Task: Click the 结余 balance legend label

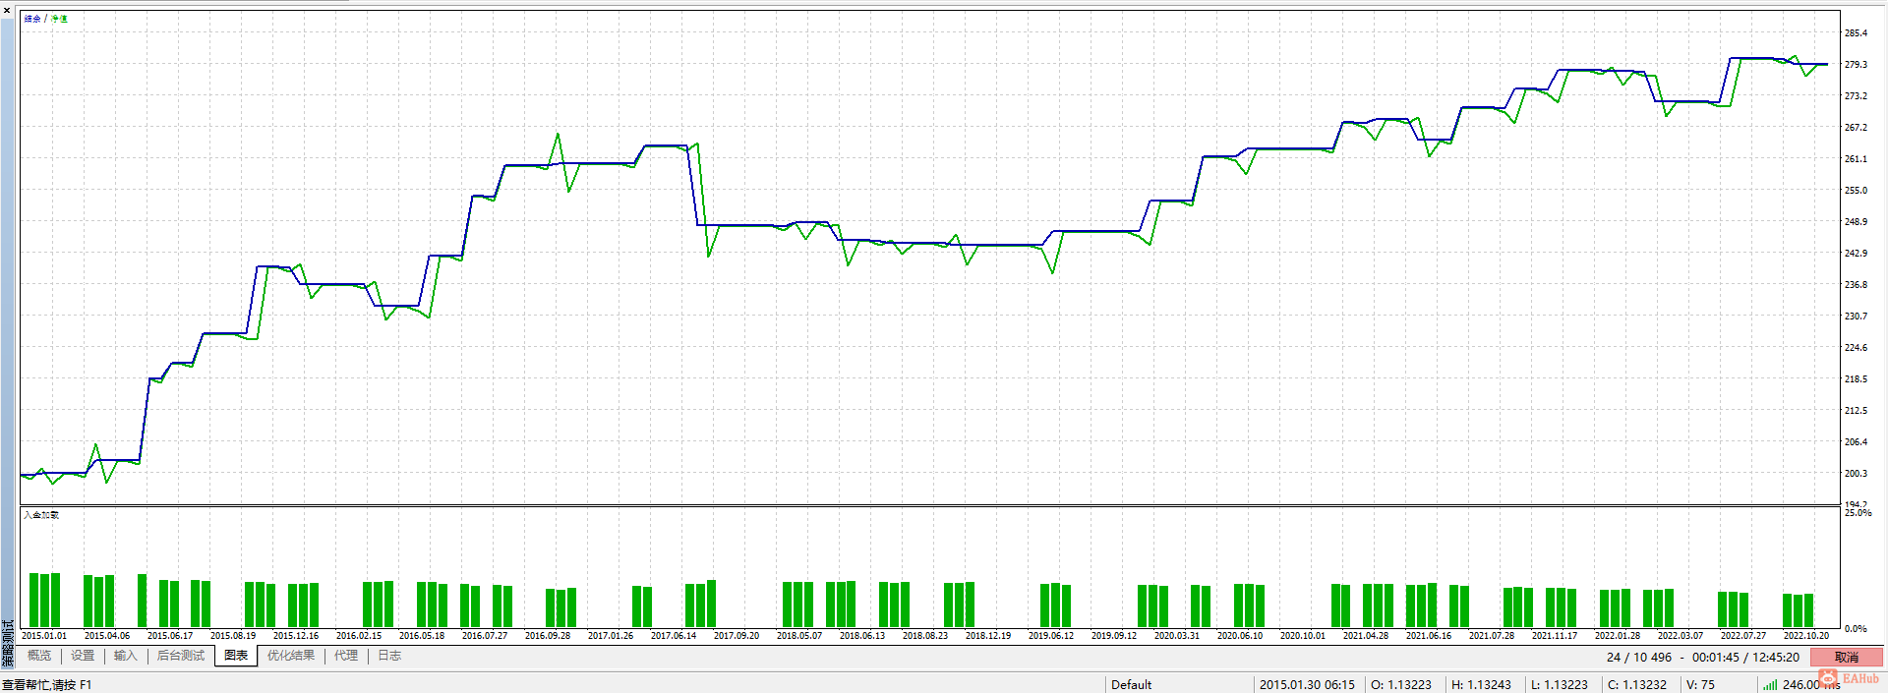Action: tap(32, 19)
